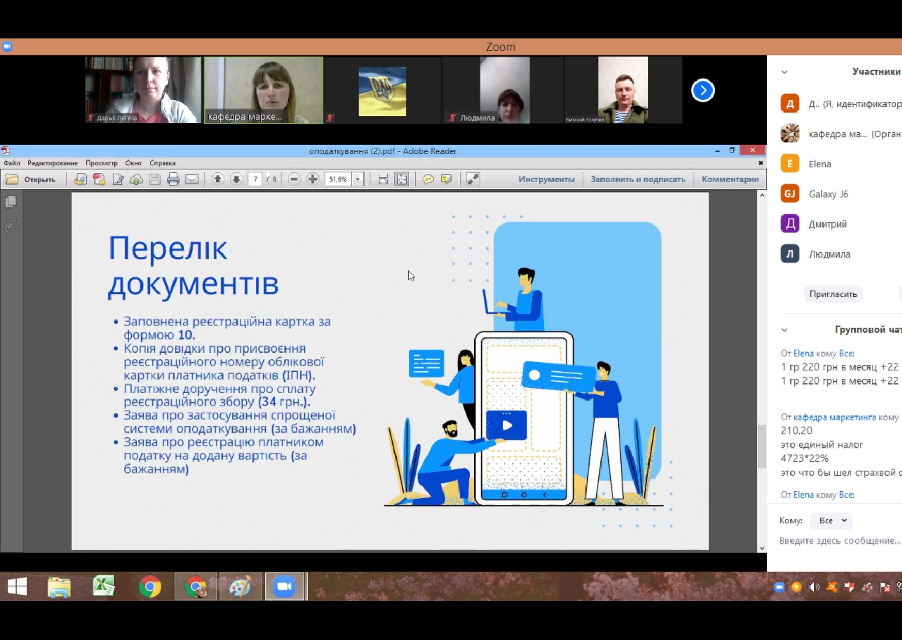This screenshot has width=902, height=640.
Task: Click the Пригласить button
Action: (833, 294)
